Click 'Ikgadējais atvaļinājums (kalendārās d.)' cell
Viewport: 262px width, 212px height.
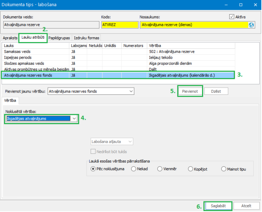pyautogui.click(x=191, y=75)
